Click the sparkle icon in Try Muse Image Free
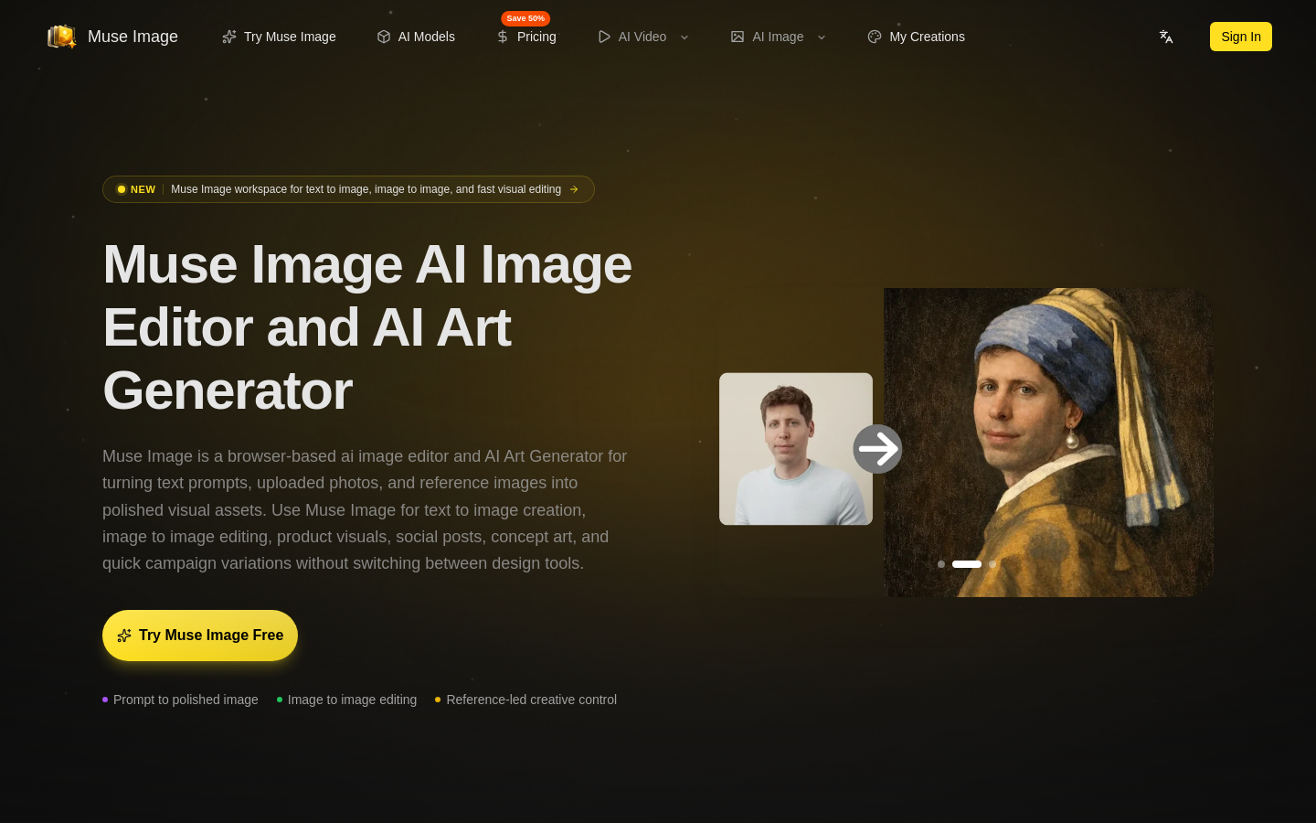 tap(124, 636)
